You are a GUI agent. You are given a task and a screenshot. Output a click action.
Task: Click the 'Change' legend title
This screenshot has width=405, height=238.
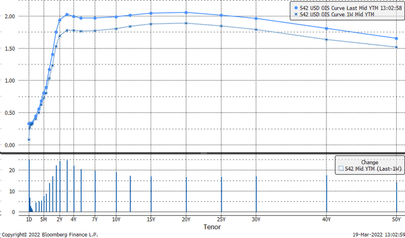370,162
